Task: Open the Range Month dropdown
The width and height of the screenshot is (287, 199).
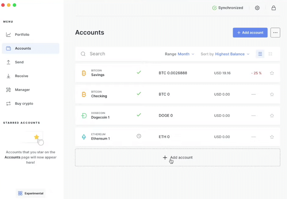Action: coord(180,54)
